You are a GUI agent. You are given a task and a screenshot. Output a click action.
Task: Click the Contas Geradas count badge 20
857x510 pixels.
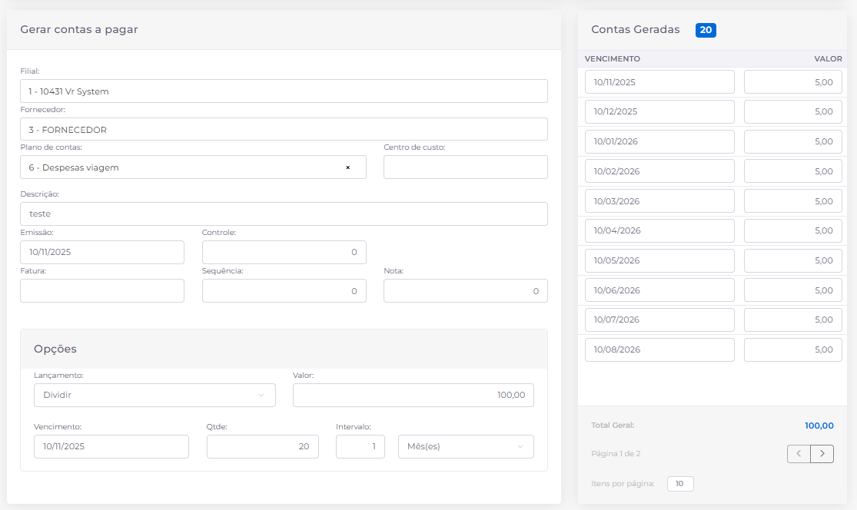tap(706, 30)
